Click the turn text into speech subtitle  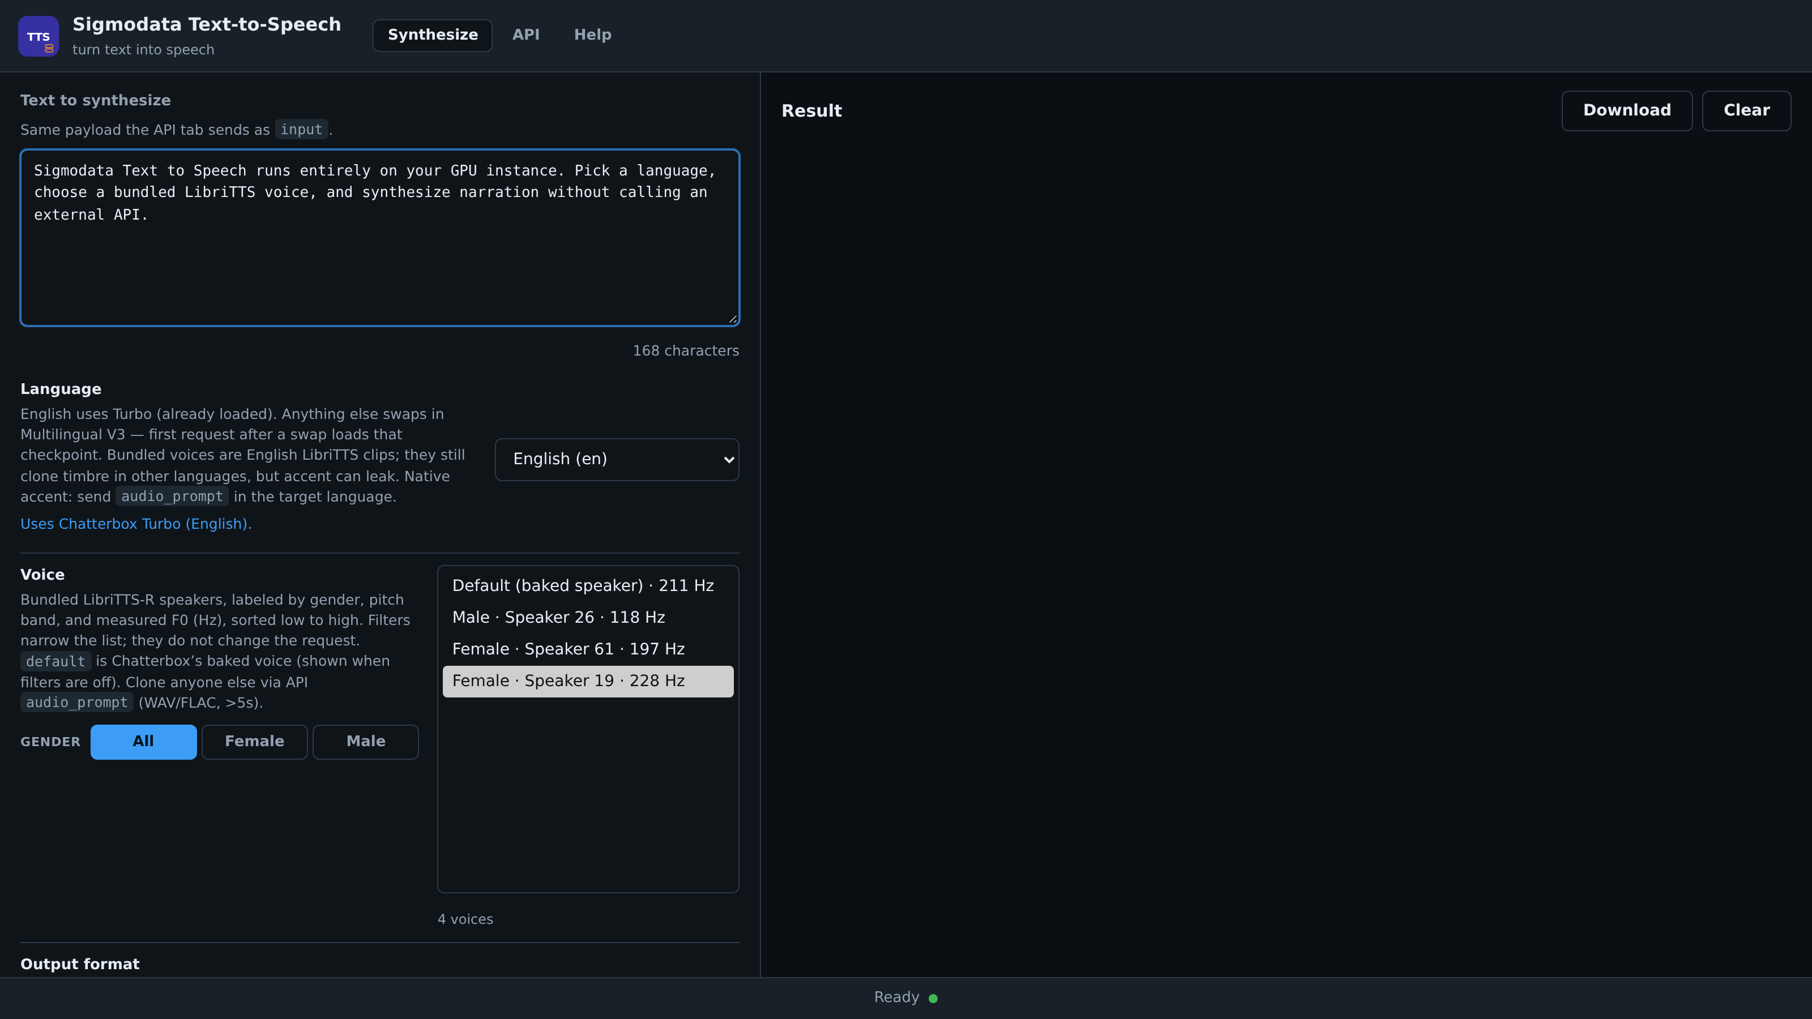coord(143,50)
